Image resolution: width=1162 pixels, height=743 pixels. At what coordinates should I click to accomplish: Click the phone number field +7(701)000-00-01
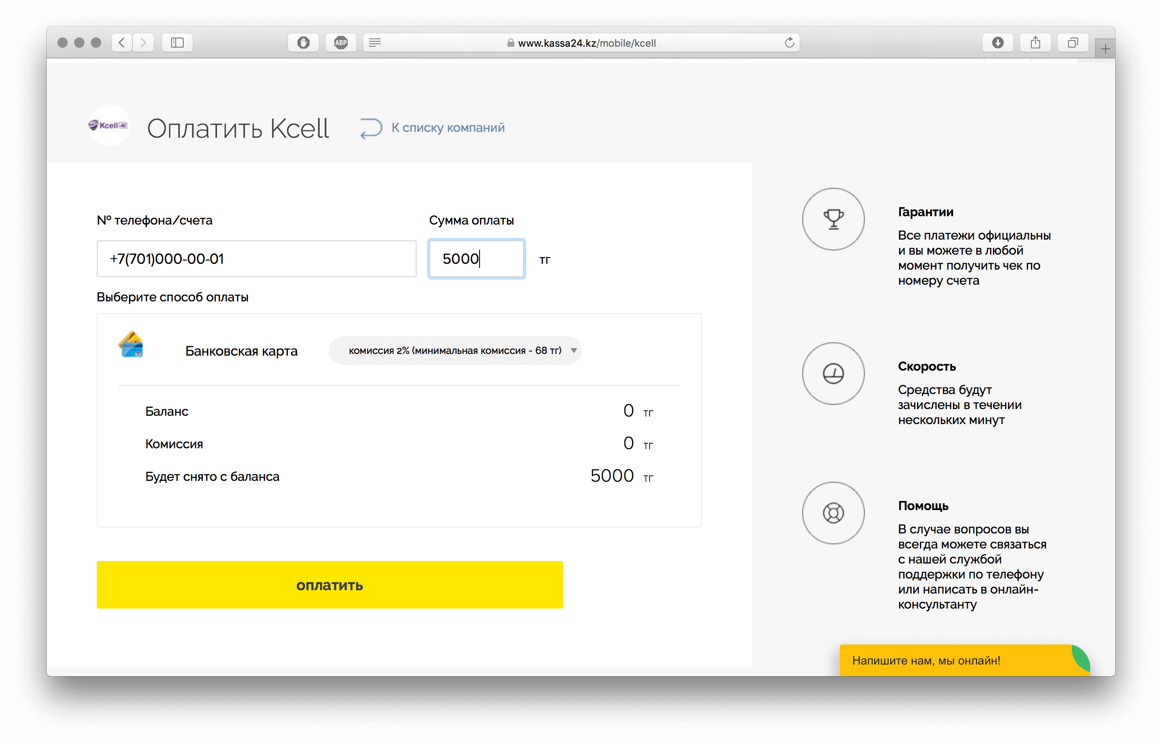point(256,259)
